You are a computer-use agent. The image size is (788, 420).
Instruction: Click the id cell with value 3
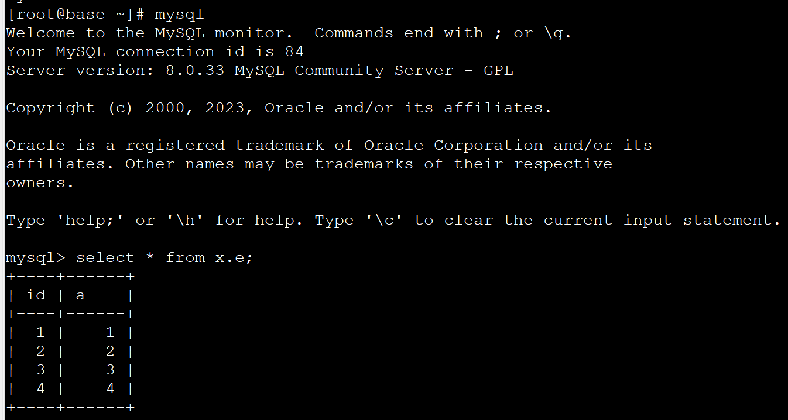40,370
